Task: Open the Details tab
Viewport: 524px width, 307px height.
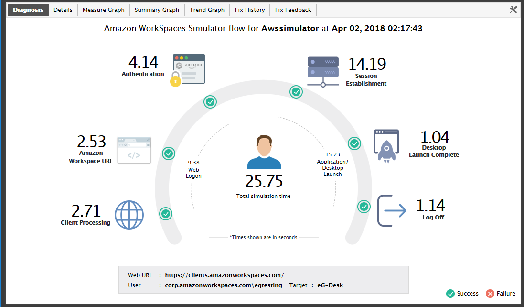Action: 63,10
